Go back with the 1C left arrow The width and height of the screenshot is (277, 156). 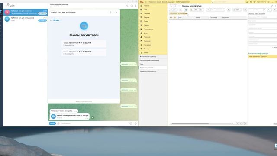(171, 6)
